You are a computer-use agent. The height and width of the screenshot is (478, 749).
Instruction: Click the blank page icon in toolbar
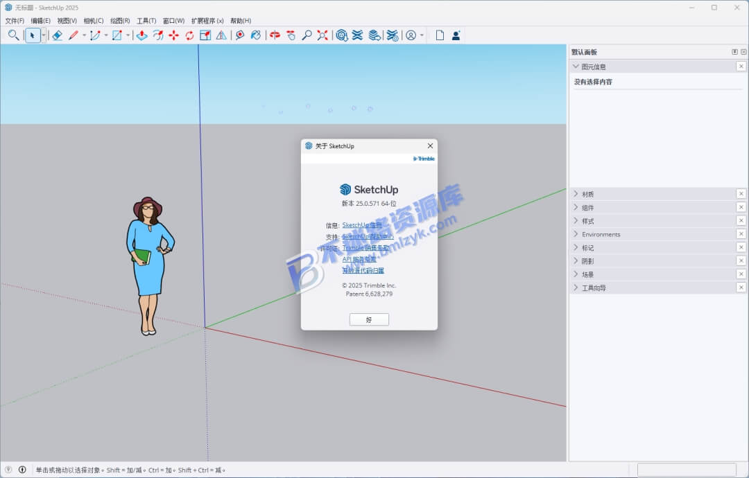(x=440, y=35)
